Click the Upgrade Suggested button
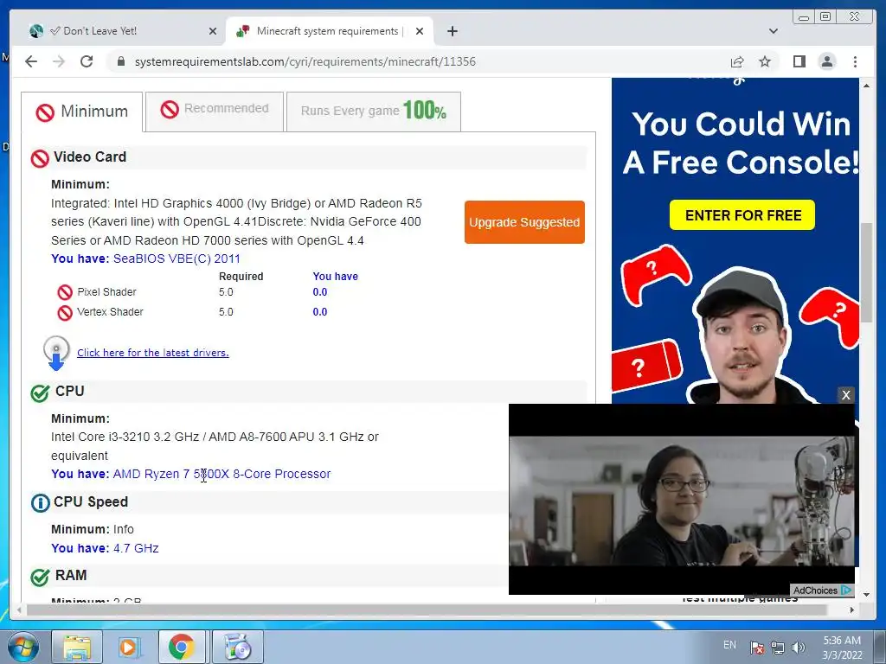886x664 pixels. [x=524, y=222]
